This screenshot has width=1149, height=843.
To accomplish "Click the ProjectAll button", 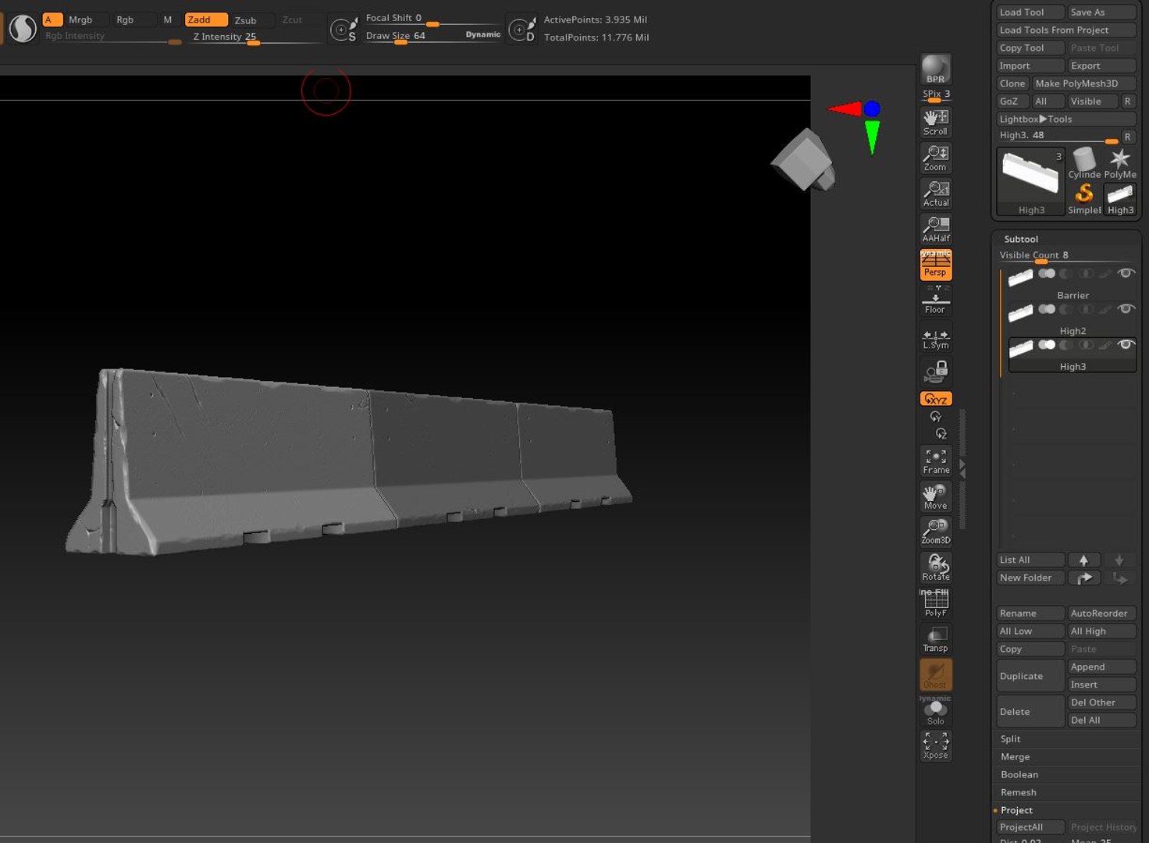I will click(1030, 827).
